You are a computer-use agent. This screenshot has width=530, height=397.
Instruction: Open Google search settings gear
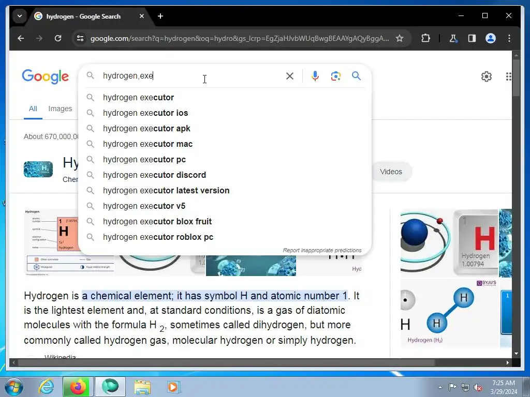(x=486, y=77)
